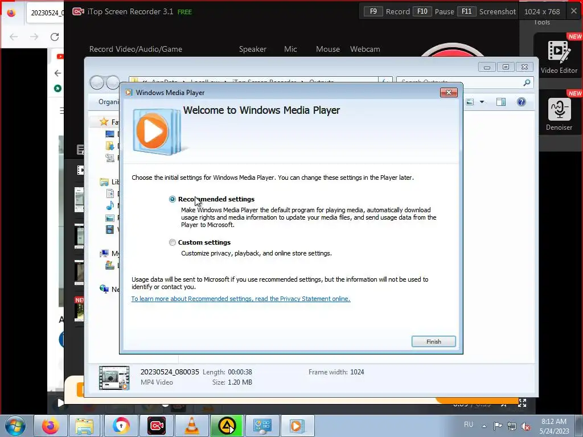Click the Pictures library icon

[x=110, y=218]
